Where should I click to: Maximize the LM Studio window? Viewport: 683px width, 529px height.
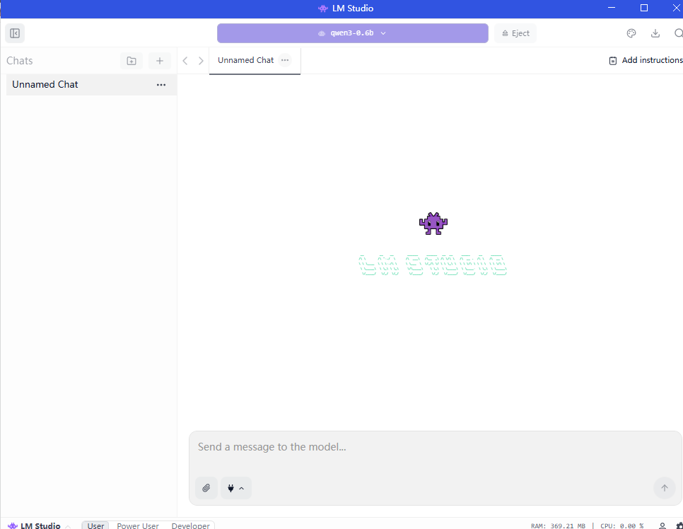(x=644, y=8)
